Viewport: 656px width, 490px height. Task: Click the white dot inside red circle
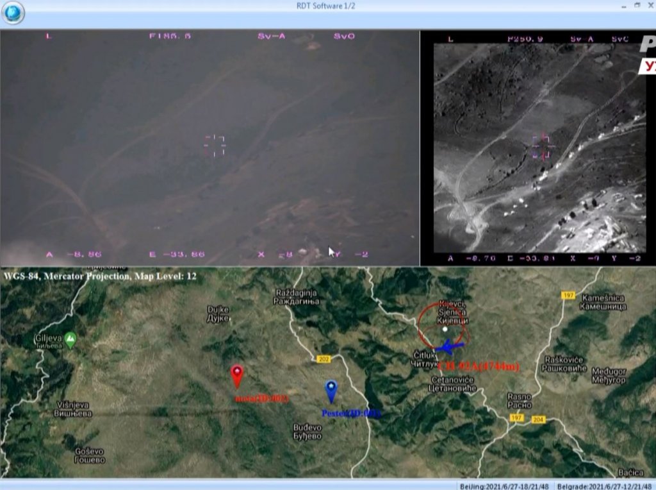pyautogui.click(x=445, y=329)
